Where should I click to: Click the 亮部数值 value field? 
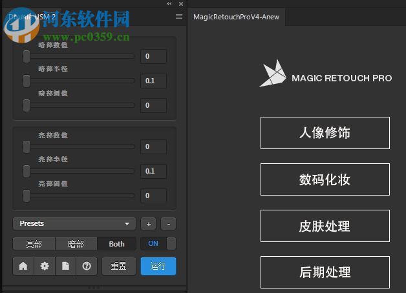[153, 146]
